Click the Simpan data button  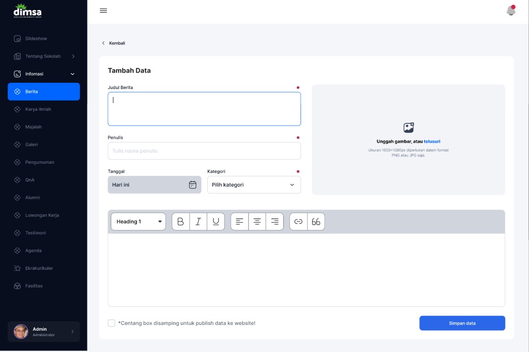[x=462, y=323]
